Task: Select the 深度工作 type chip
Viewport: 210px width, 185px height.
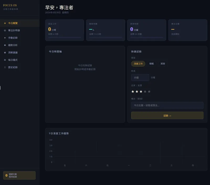Action: pyautogui.click(x=138, y=64)
